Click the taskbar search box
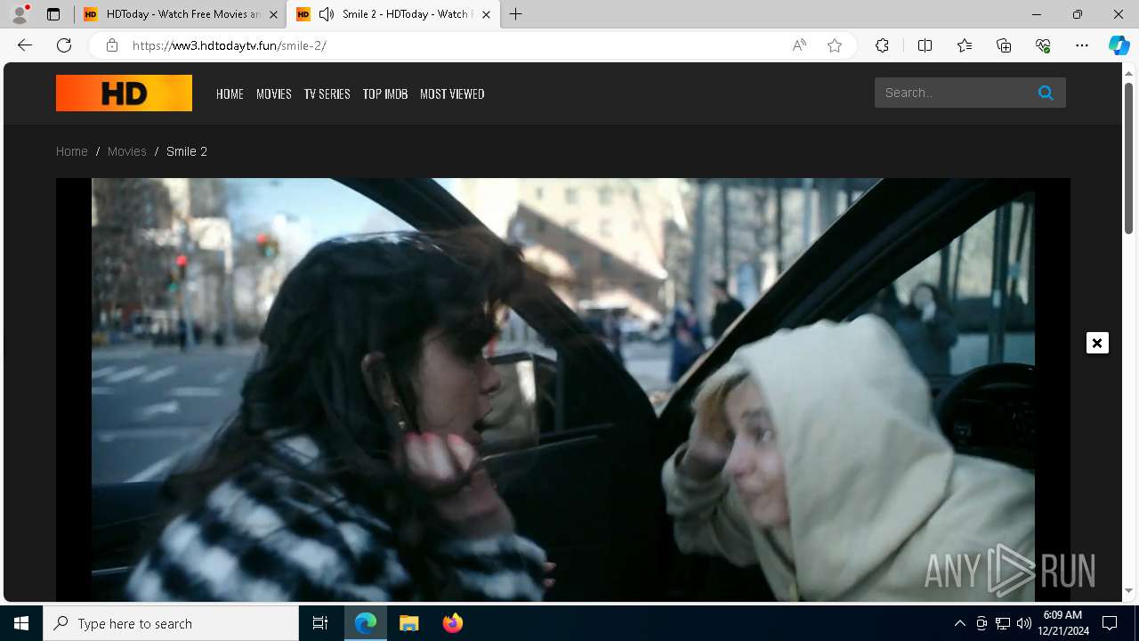Screen dimensions: 1139x641 click(x=171, y=623)
